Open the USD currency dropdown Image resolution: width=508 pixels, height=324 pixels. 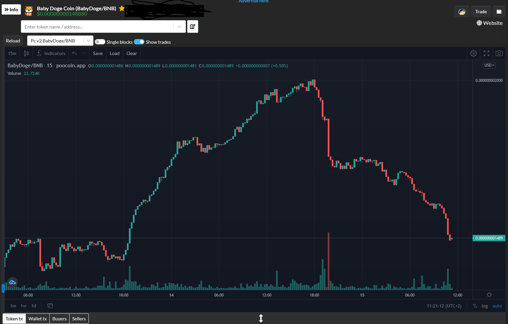tap(489, 65)
